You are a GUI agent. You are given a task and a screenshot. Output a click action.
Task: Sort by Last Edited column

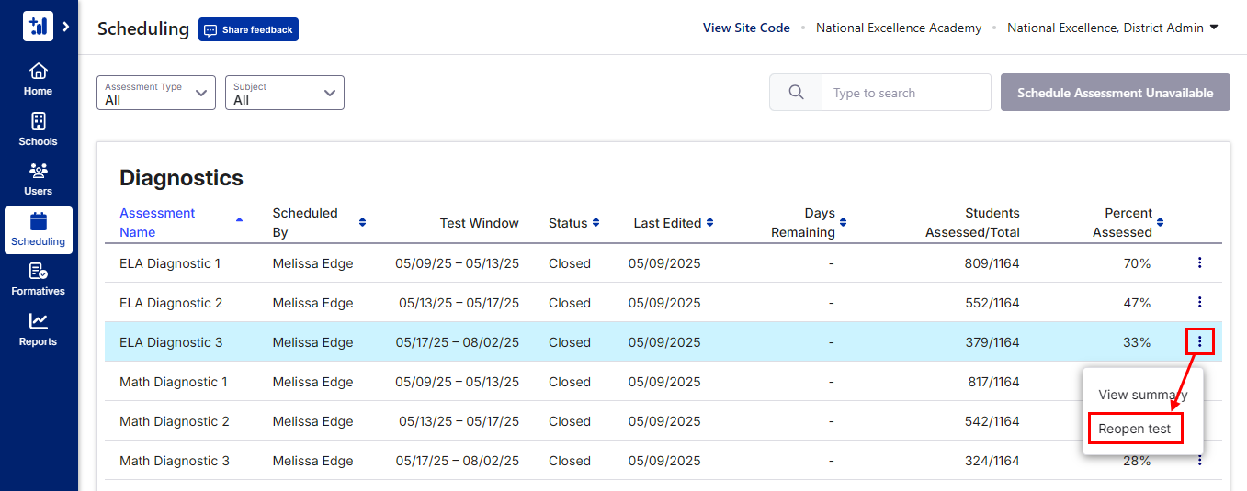pos(674,223)
